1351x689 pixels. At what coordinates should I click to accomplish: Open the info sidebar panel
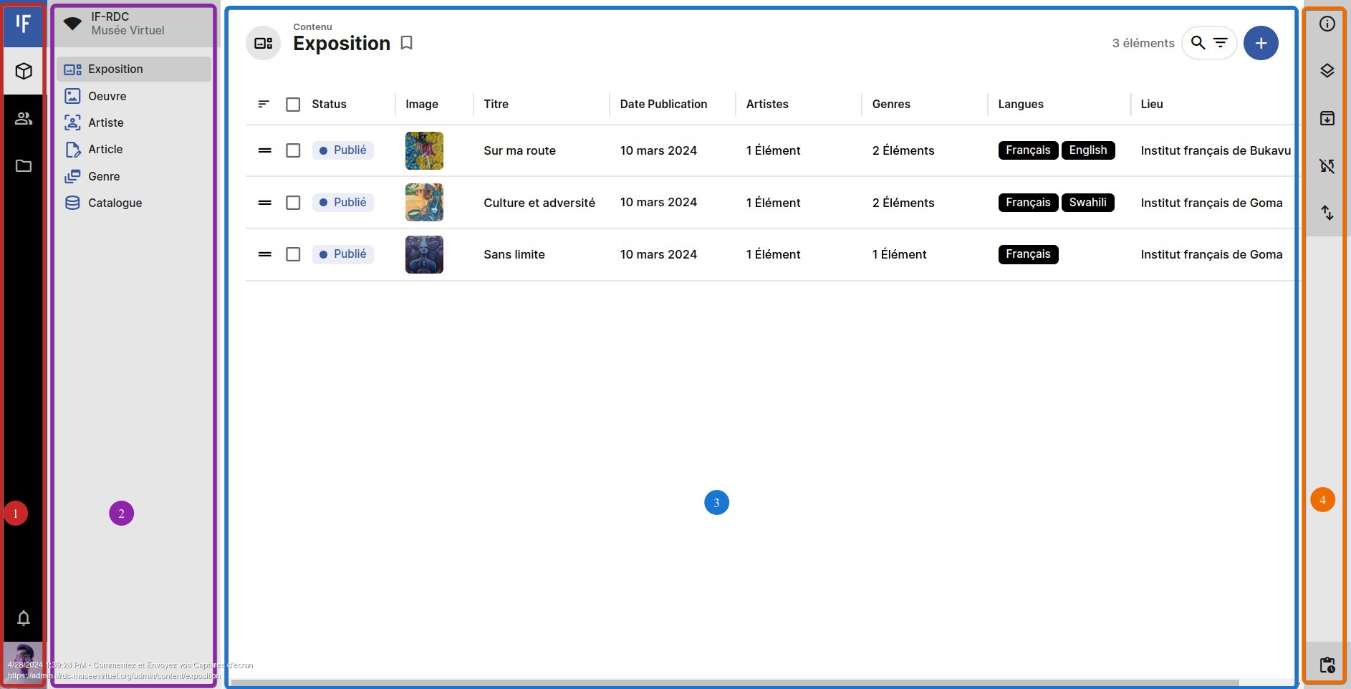coord(1327,23)
